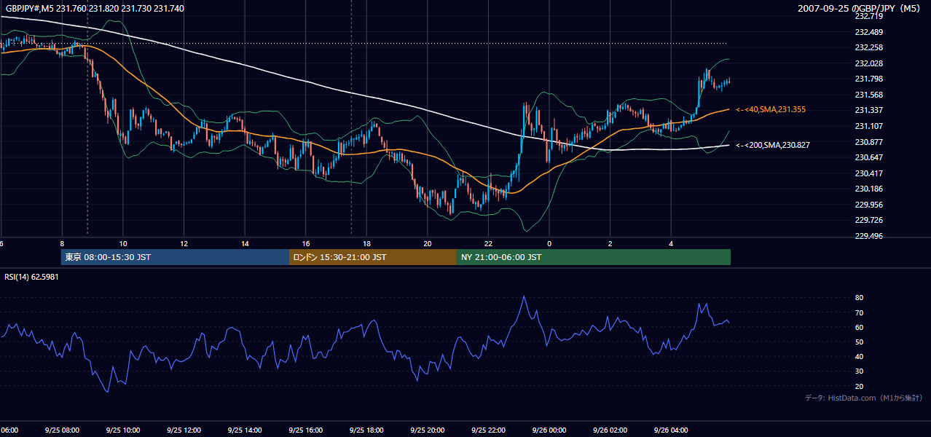
Task: Click RSI scale value 40
Action: [859, 356]
